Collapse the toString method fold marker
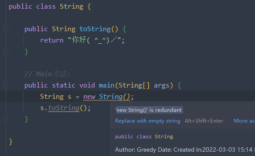Image resolution: width=255 pixels, height=156 pixels. 6,29
